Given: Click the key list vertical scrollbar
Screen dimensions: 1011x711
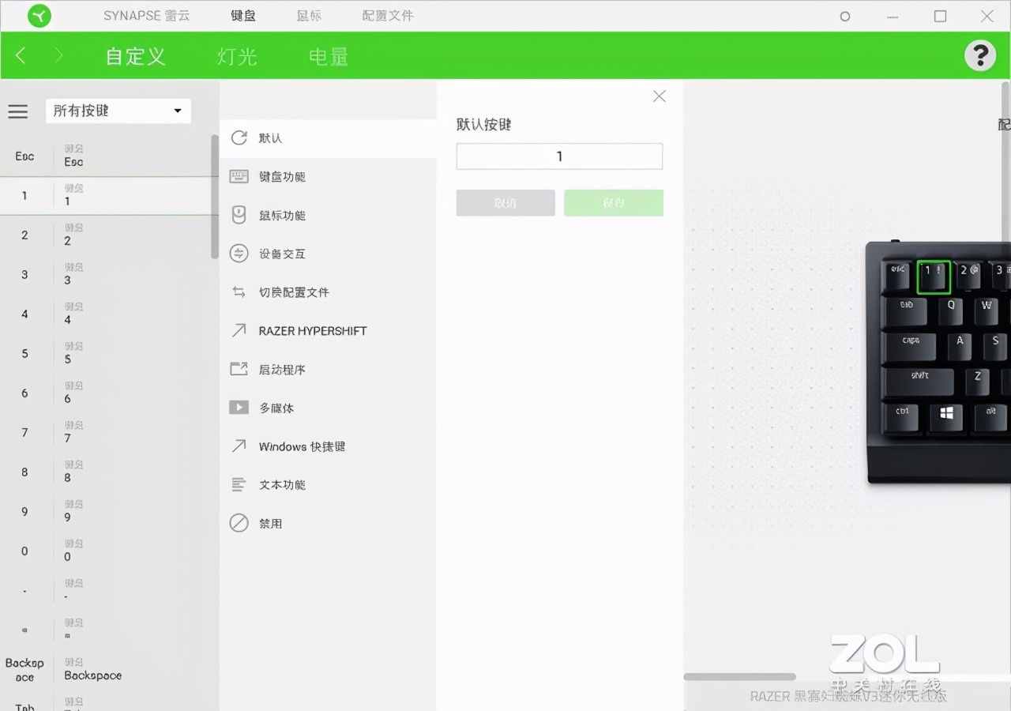Looking at the screenshot, I should [215, 196].
